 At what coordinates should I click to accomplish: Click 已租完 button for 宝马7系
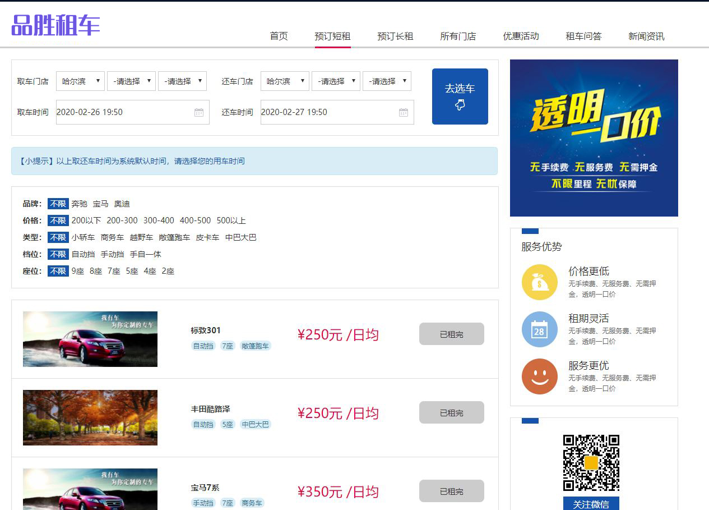(452, 491)
